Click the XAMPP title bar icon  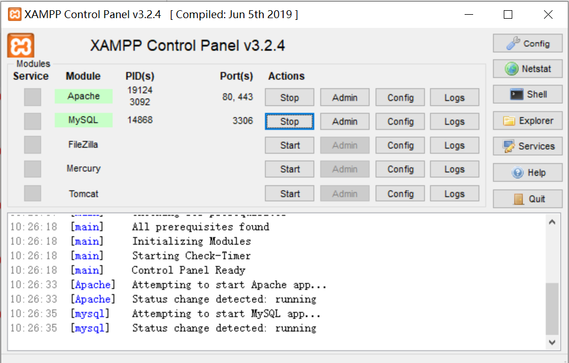pos(15,15)
